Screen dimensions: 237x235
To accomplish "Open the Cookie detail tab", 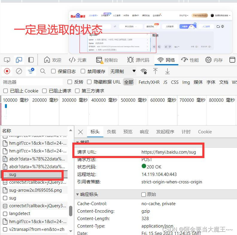I will click(x=205, y=132).
